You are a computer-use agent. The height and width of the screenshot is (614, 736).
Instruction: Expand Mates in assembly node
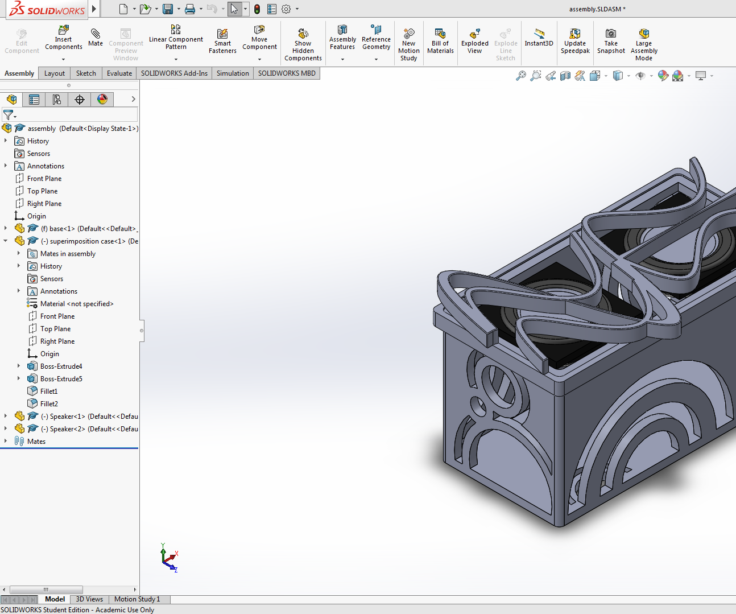pyautogui.click(x=19, y=253)
